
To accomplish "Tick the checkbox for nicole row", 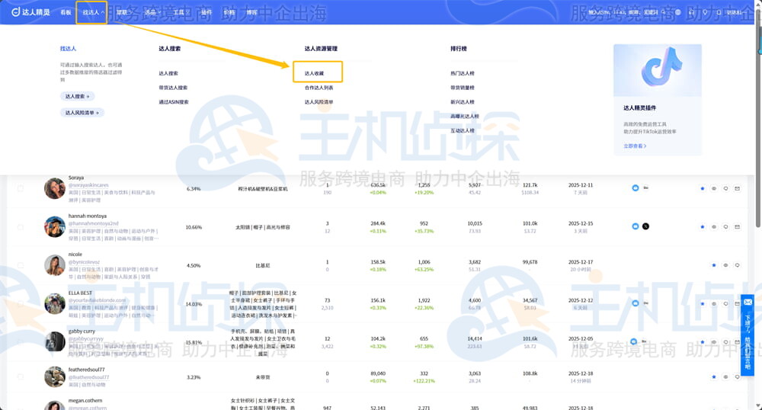I will point(21,265).
